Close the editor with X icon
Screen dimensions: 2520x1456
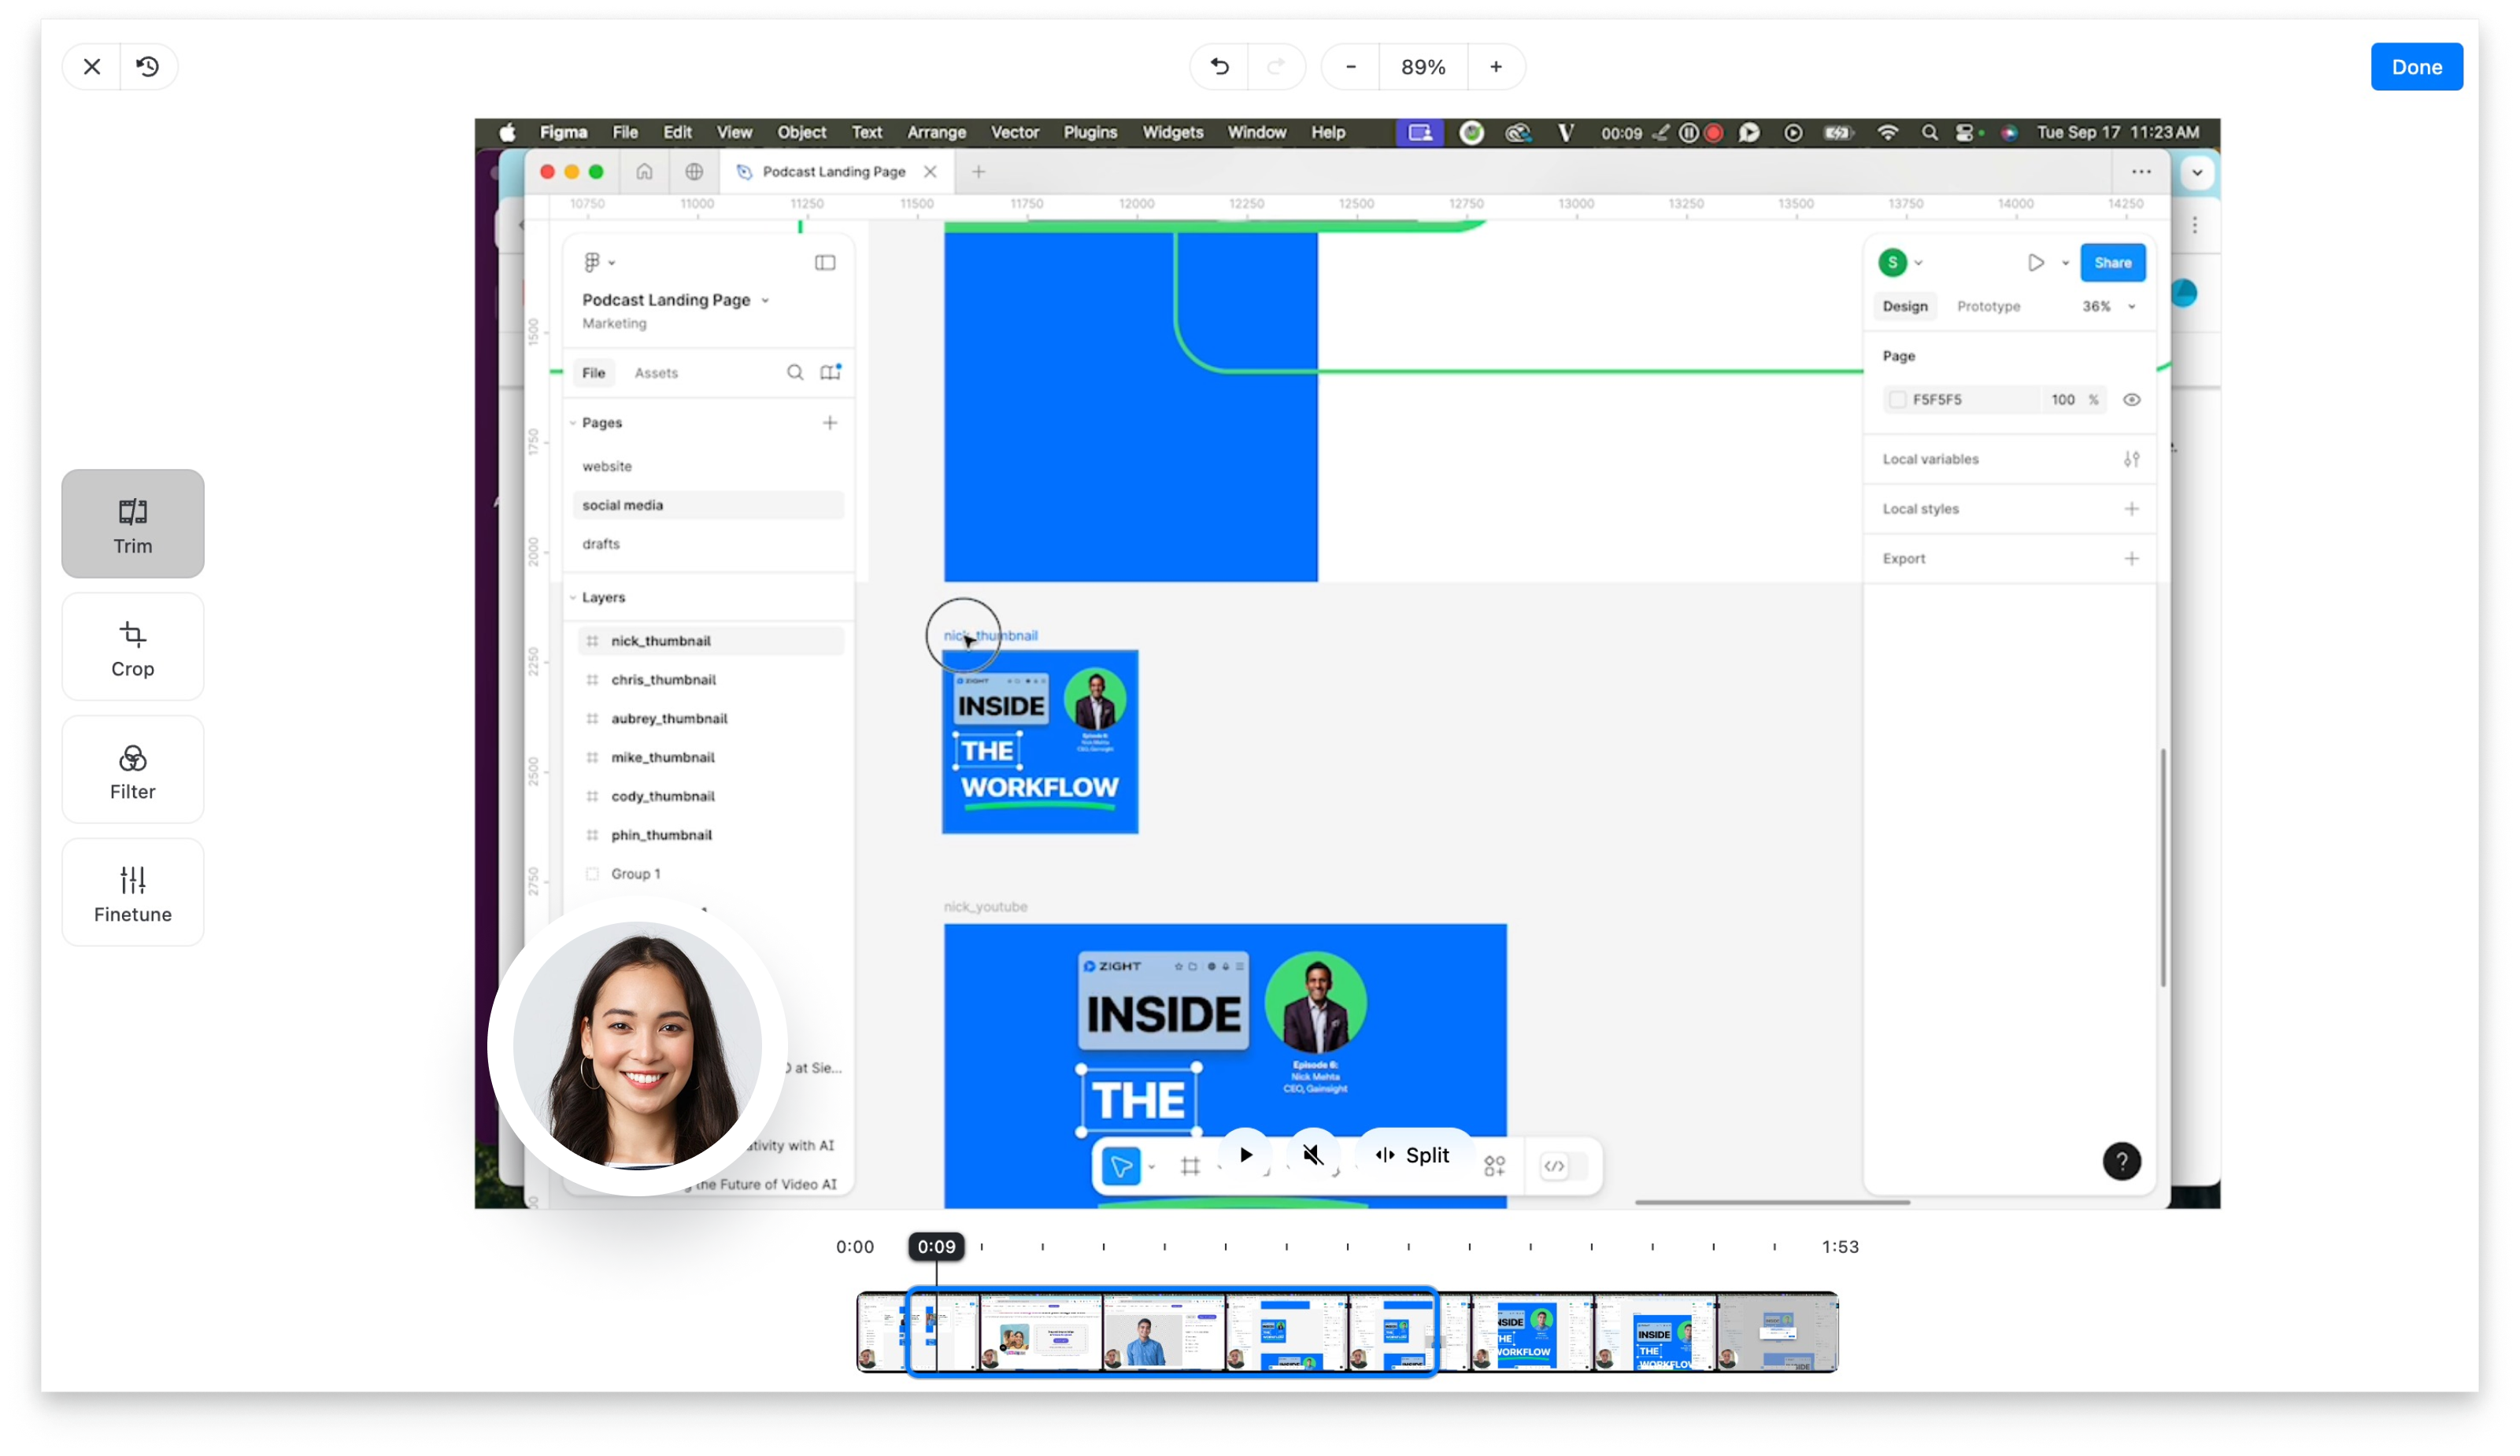(x=92, y=67)
